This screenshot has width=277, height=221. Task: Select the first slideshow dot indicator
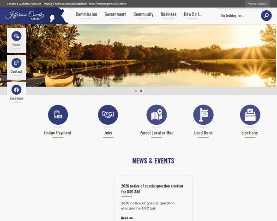tap(136, 91)
